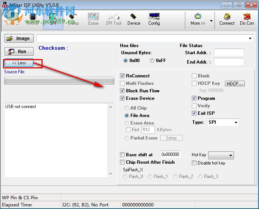Toggle the Multi Flashes checkbox
This screenshot has width=259, height=209.
(122, 83)
